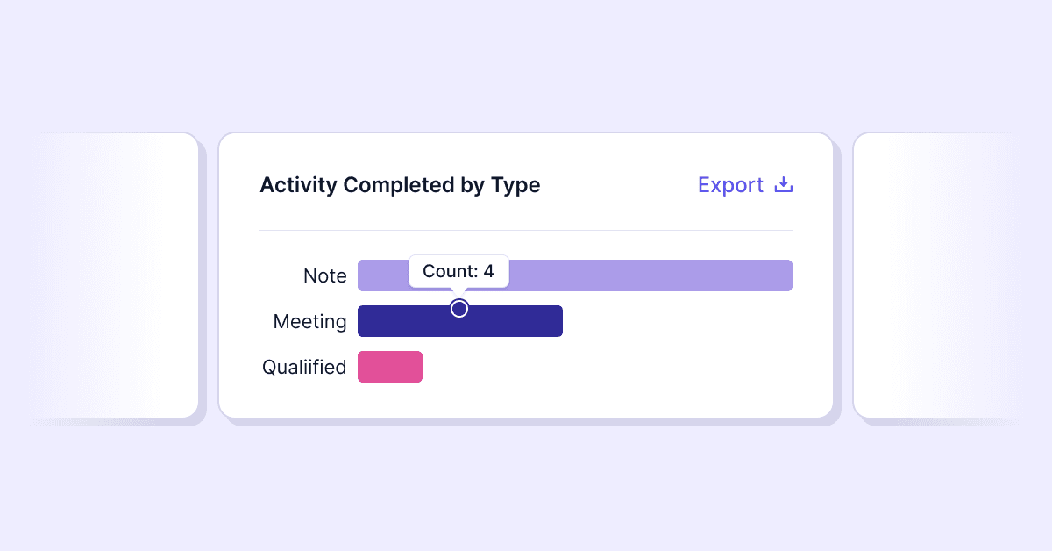Click the purple Note bar's right edge
Viewport: 1052px width, 551px height.
click(787, 275)
